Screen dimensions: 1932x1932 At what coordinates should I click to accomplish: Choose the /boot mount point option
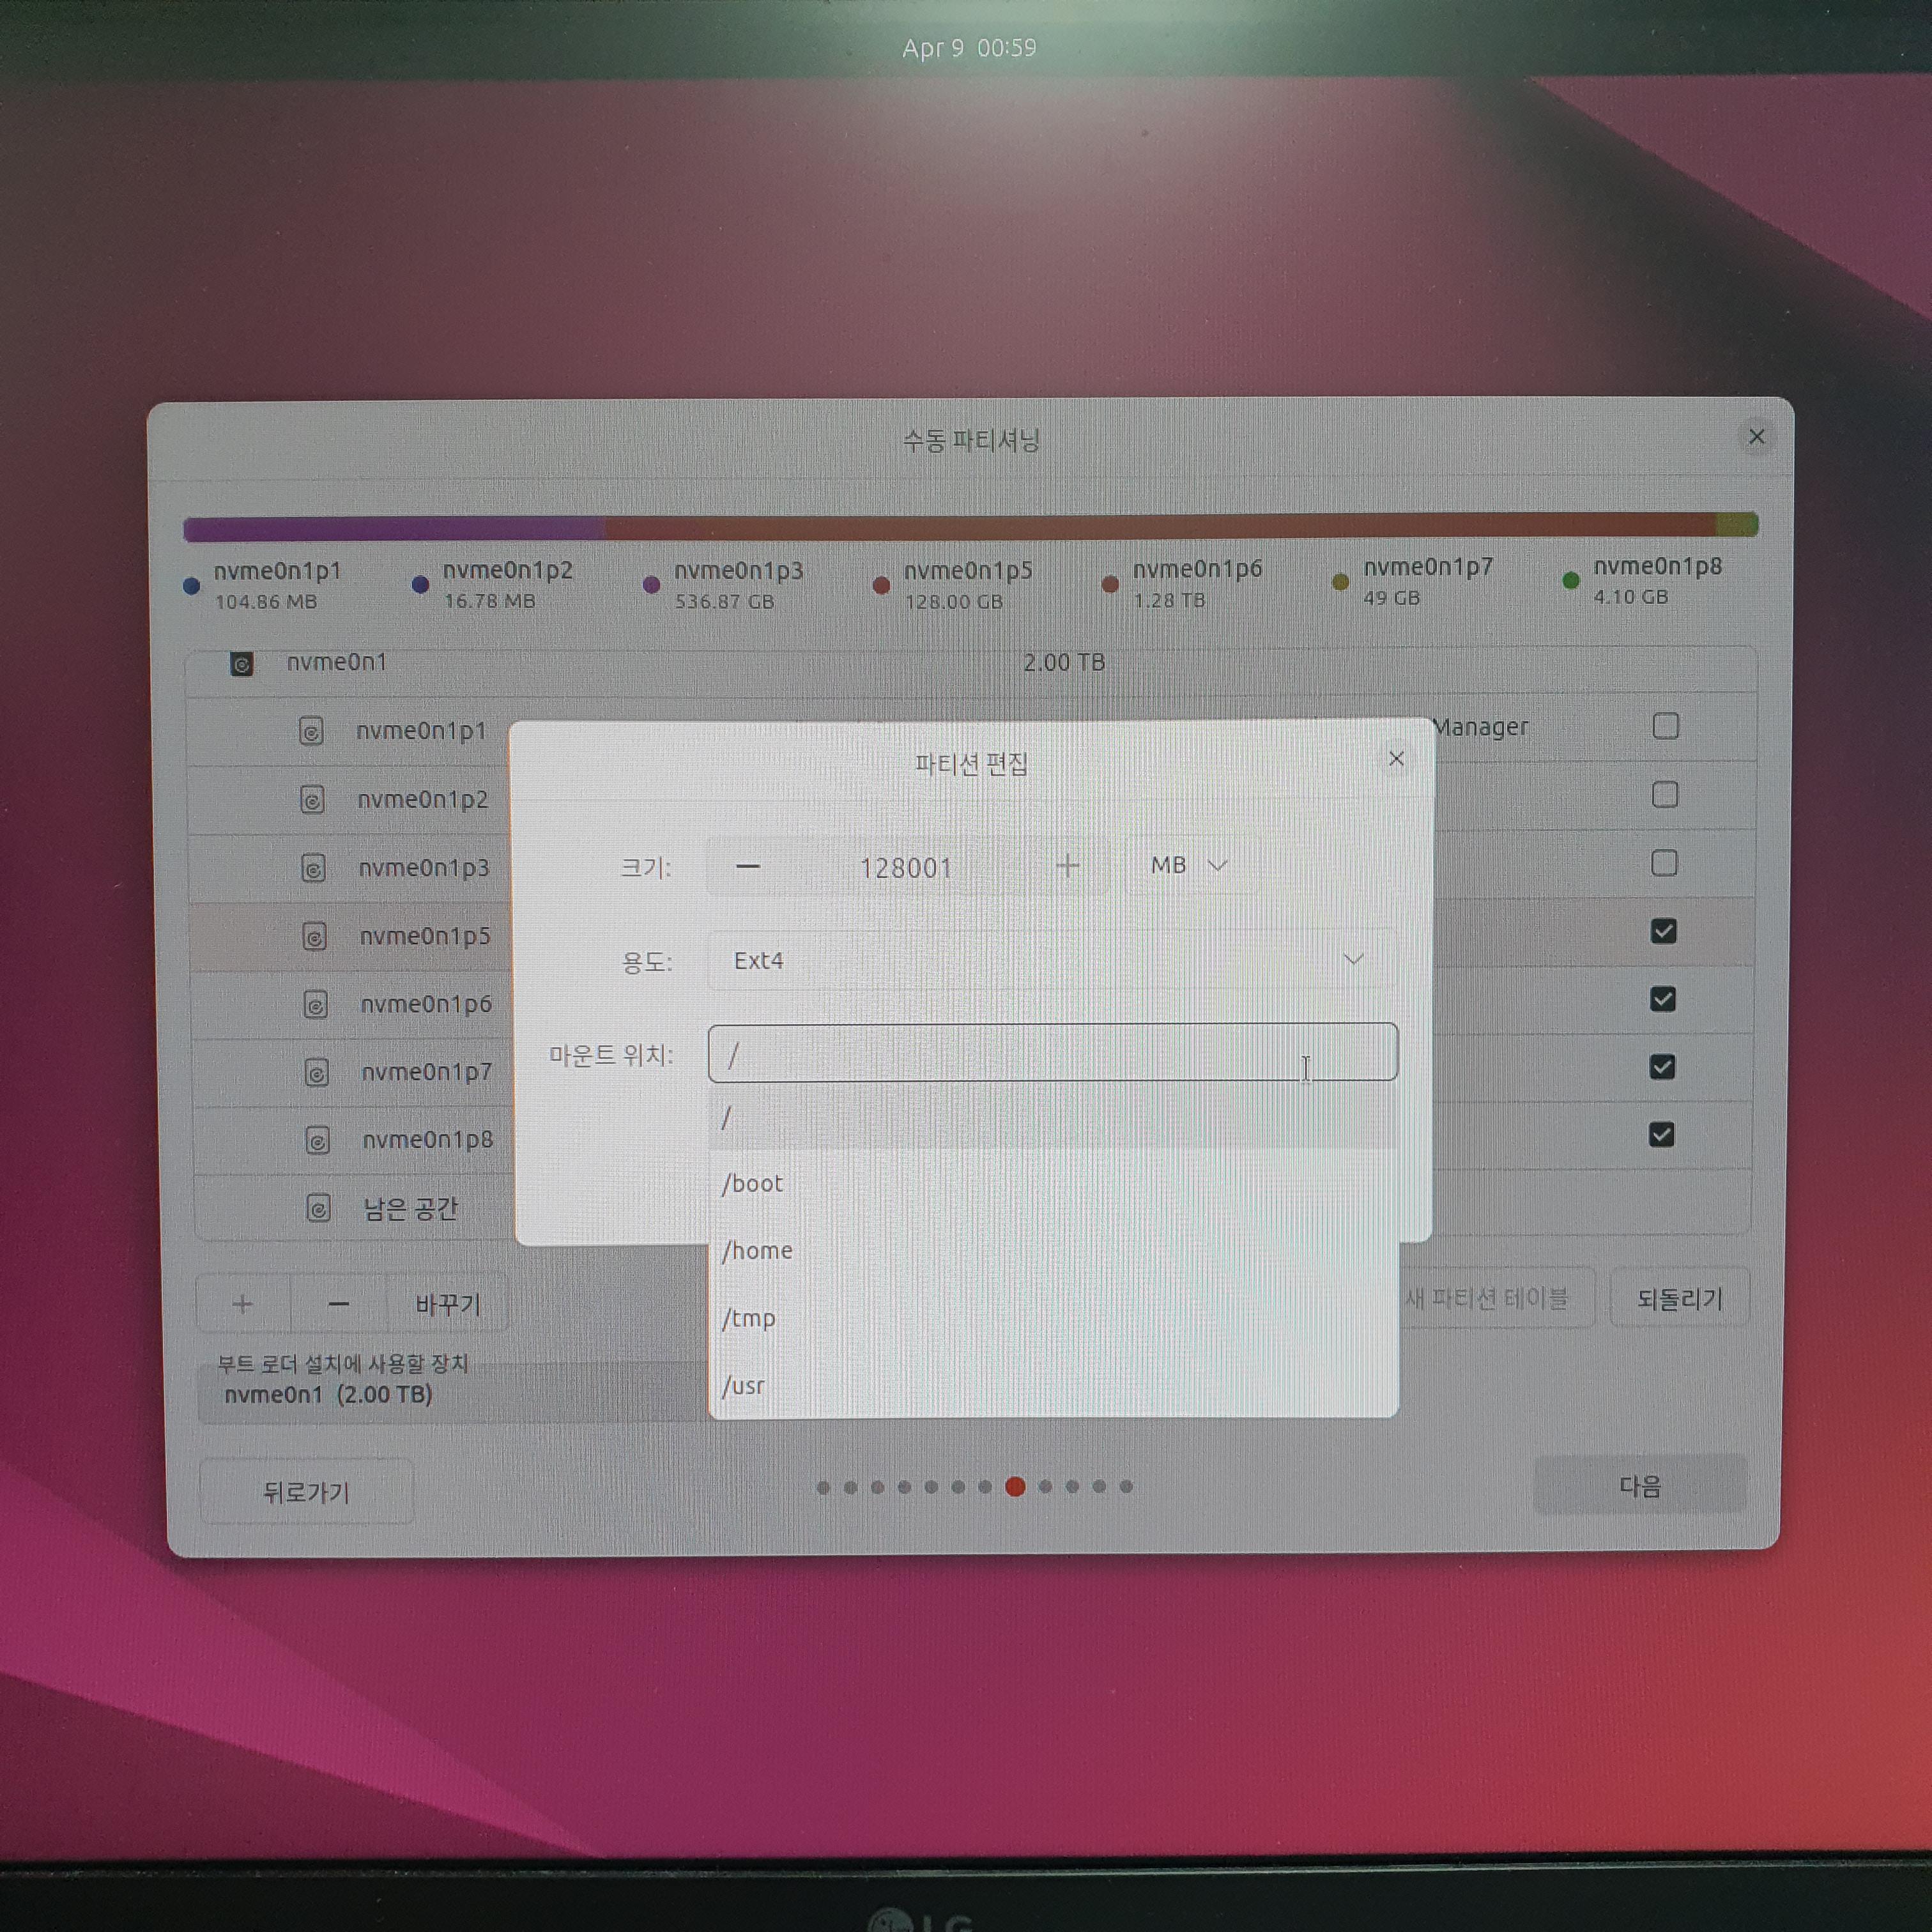[x=1053, y=1184]
